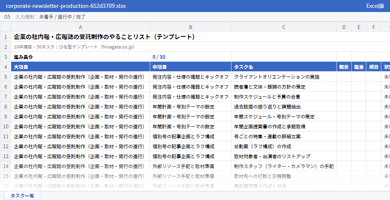Select task 年間スケジュール・号別テーマの策定

pyautogui.click(x=284, y=116)
